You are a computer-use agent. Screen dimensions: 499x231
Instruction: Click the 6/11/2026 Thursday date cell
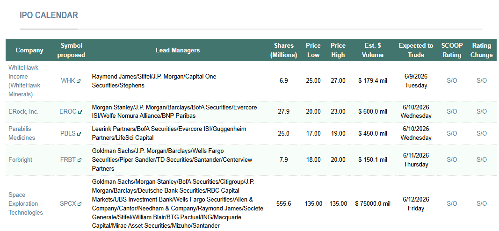[416, 160]
